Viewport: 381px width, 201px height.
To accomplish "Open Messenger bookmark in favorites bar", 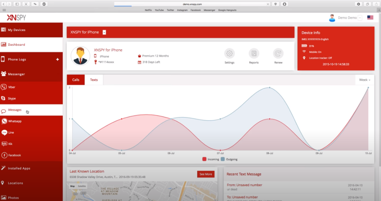I will pos(210,10).
